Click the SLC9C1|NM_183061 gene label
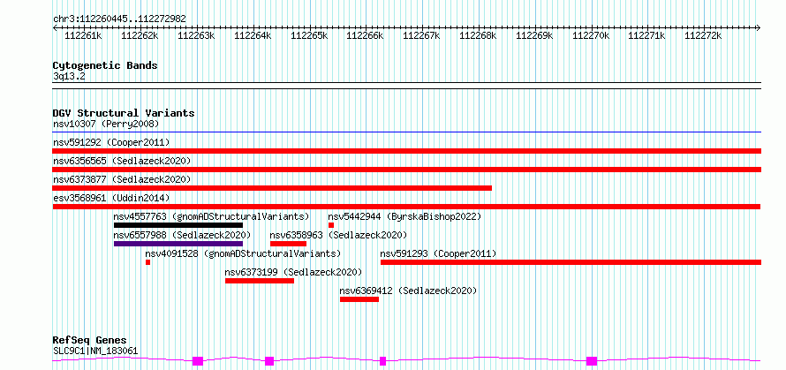 pyautogui.click(x=95, y=351)
